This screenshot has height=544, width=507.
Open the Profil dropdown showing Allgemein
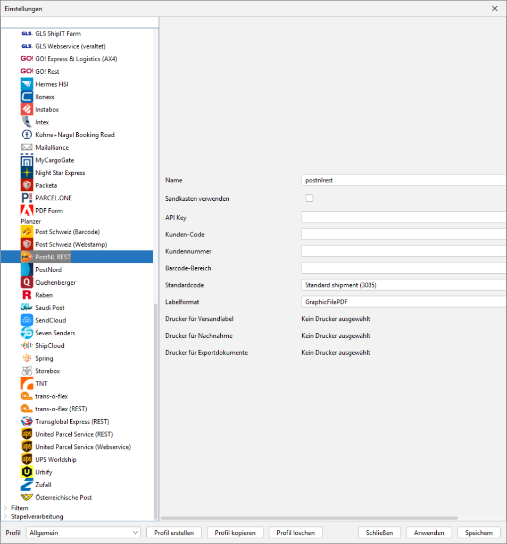84,532
